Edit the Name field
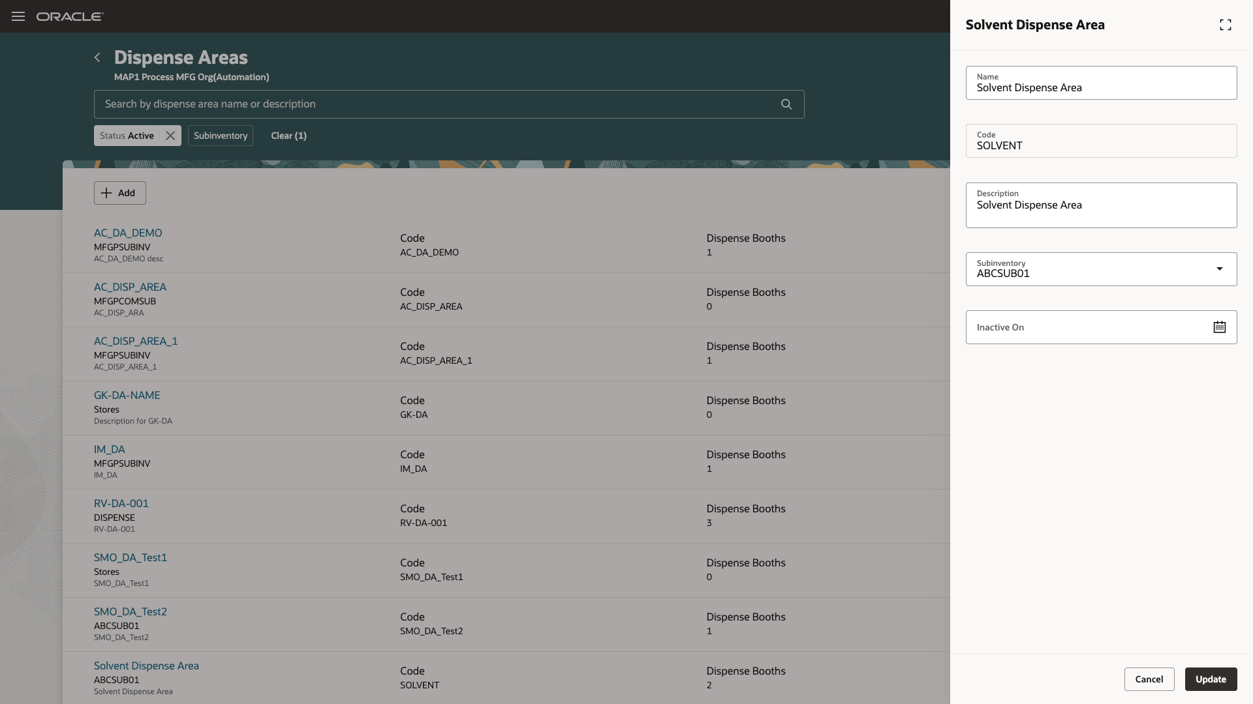 [1102, 83]
